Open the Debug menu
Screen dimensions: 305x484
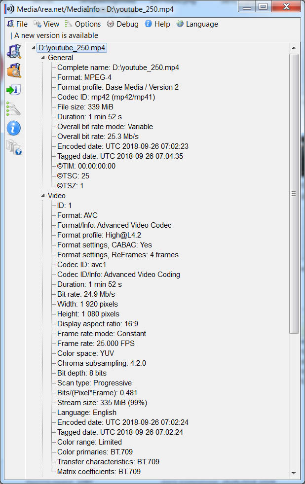tap(123, 24)
